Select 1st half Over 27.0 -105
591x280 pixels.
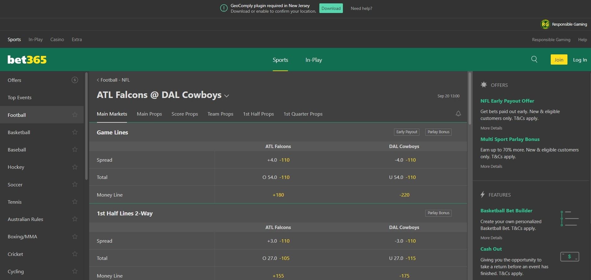(x=278, y=258)
